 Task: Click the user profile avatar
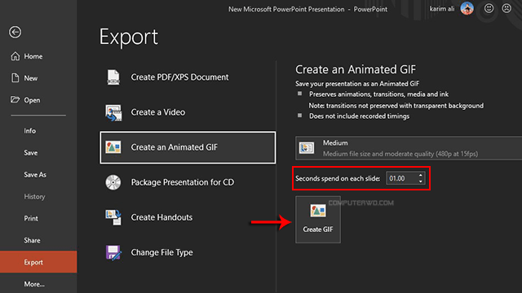click(x=467, y=8)
